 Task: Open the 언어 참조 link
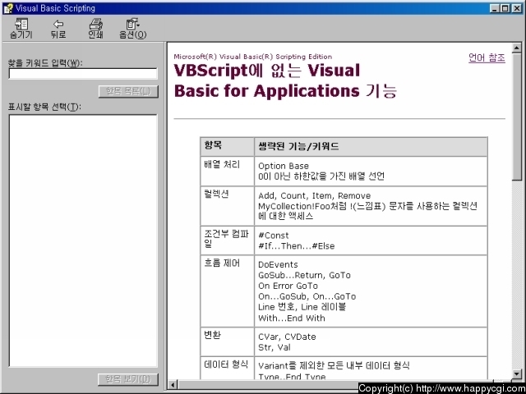(487, 57)
